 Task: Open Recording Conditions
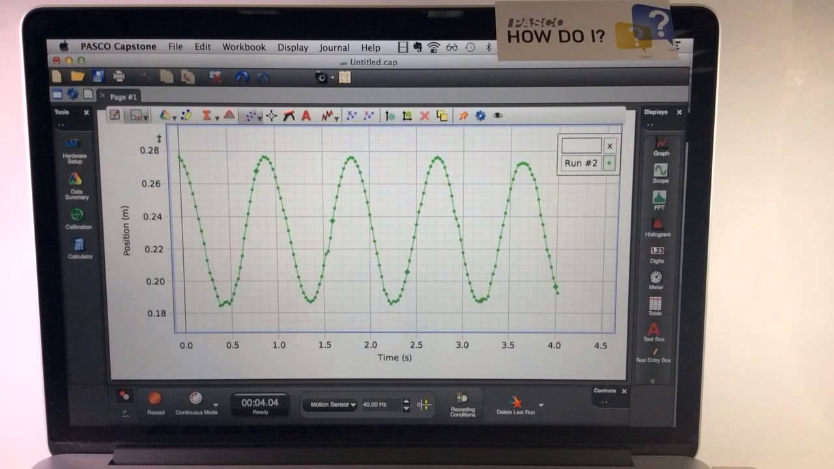click(x=463, y=404)
